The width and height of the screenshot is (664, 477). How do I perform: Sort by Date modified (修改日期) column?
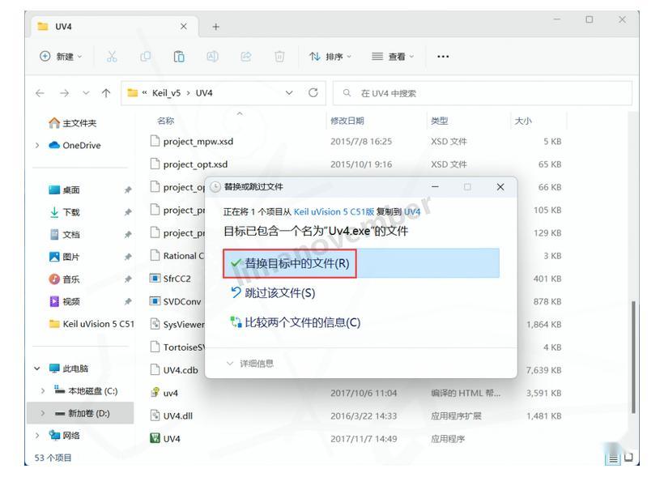coord(347,121)
